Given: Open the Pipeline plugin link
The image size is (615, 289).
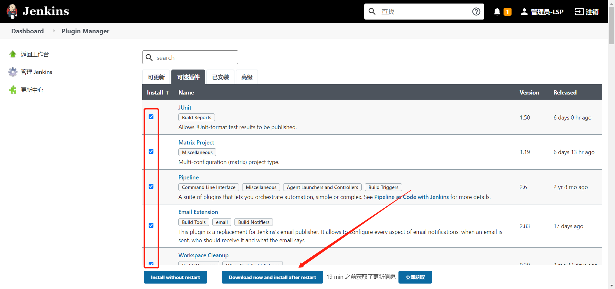Looking at the screenshot, I should click(x=188, y=178).
